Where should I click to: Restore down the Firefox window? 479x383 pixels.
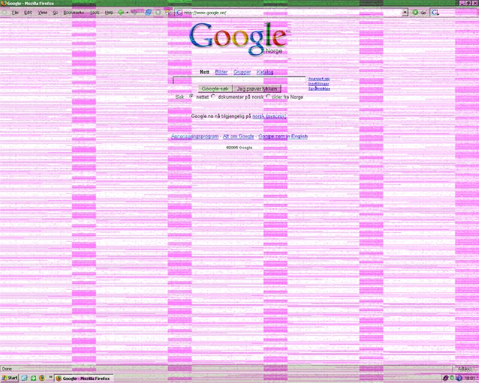pos(469,3)
